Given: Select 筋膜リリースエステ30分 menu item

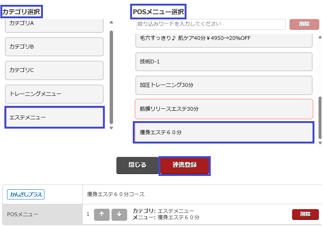Looking at the screenshot, I should click(x=224, y=109).
